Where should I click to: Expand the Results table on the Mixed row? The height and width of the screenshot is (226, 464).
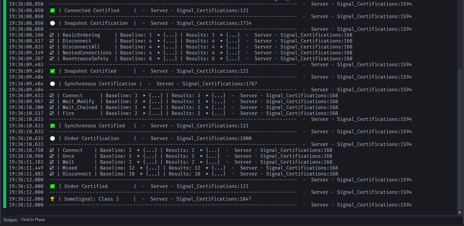point(207,168)
